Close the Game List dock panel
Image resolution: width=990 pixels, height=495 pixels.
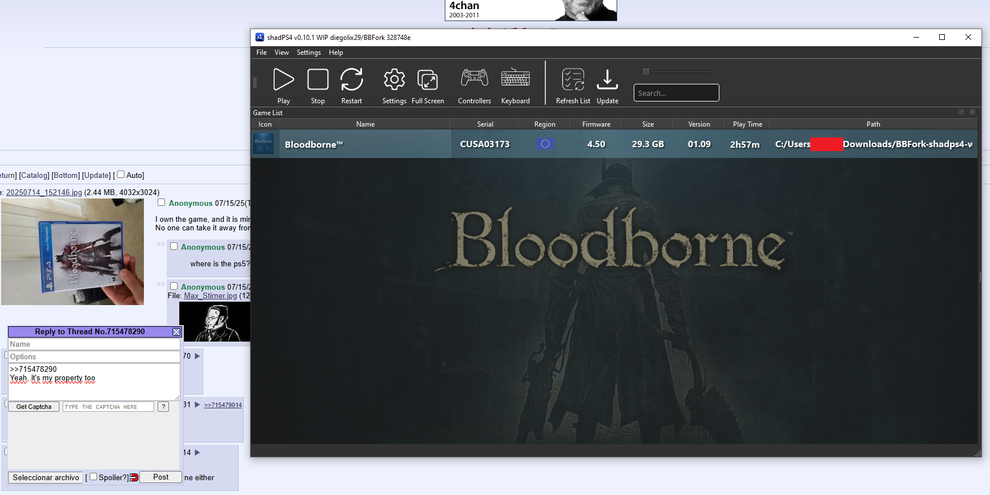[x=972, y=112]
